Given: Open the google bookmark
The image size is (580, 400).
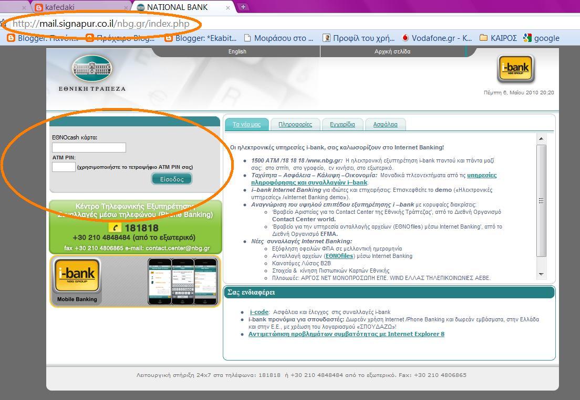Looking at the screenshot, I should click(x=542, y=38).
